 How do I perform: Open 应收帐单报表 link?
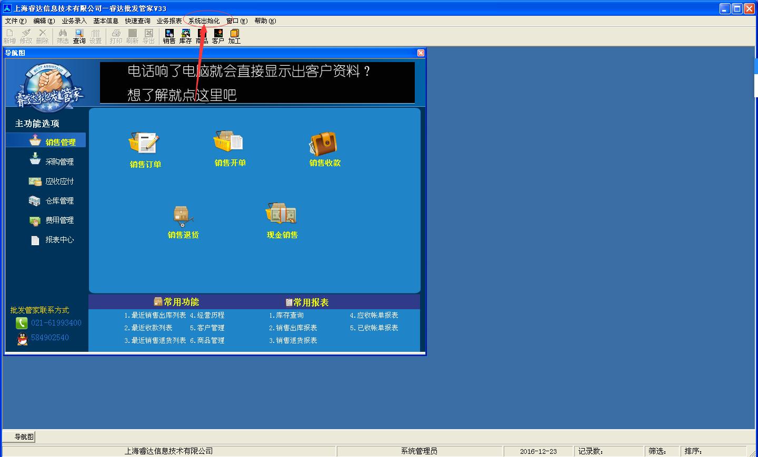[x=374, y=316]
